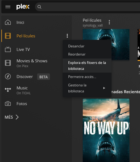Click the Fotos camera icon
The image size is (140, 162).
click(x=8, y=103)
